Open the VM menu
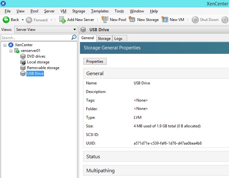229x178 pixels. [63, 11]
